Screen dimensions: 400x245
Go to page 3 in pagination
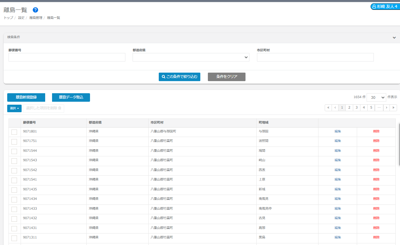356,108
